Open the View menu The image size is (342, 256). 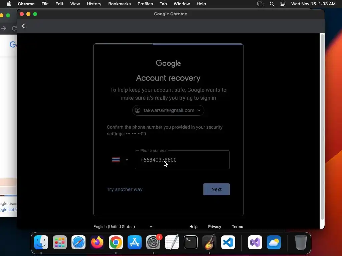(75, 4)
